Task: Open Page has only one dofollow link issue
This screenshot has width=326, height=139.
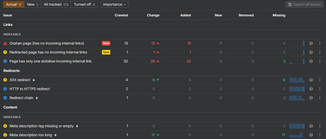Action: click(x=51, y=61)
